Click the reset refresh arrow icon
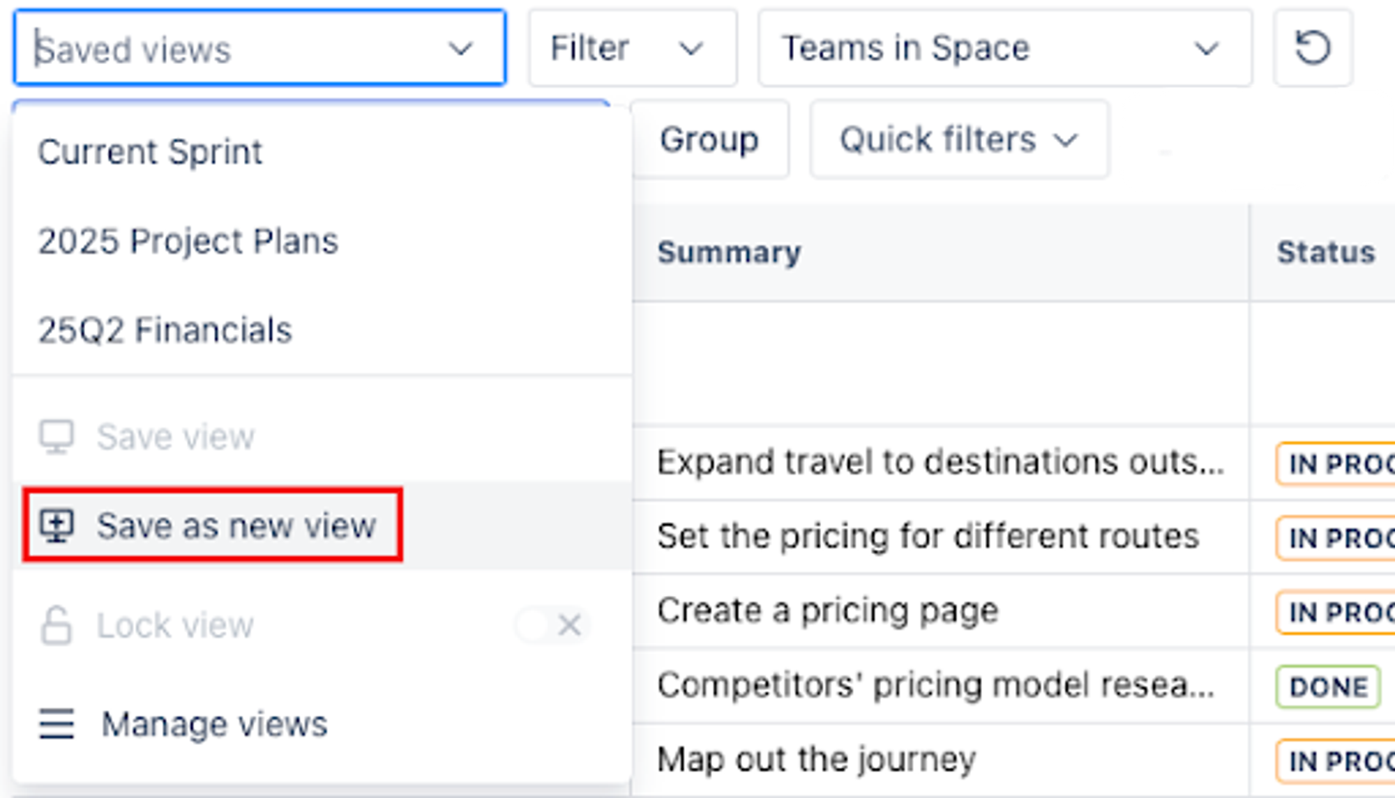 point(1312,48)
